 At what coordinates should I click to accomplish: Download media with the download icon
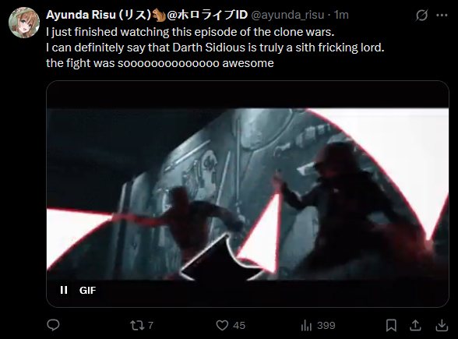click(x=442, y=325)
